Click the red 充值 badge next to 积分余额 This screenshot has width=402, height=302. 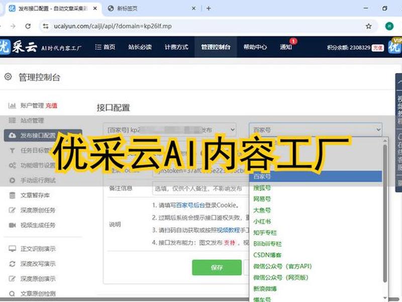pyautogui.click(x=378, y=48)
